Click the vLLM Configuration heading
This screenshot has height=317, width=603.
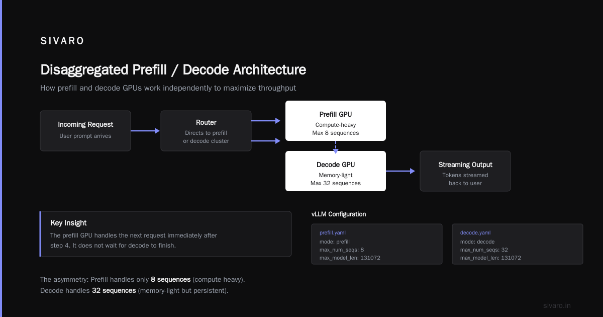point(339,214)
